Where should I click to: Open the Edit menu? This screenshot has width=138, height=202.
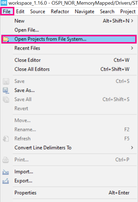pyautogui.click(x=20, y=12)
